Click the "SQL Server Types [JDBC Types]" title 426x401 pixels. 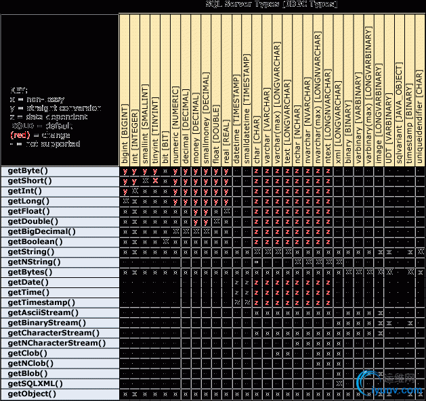272,4
